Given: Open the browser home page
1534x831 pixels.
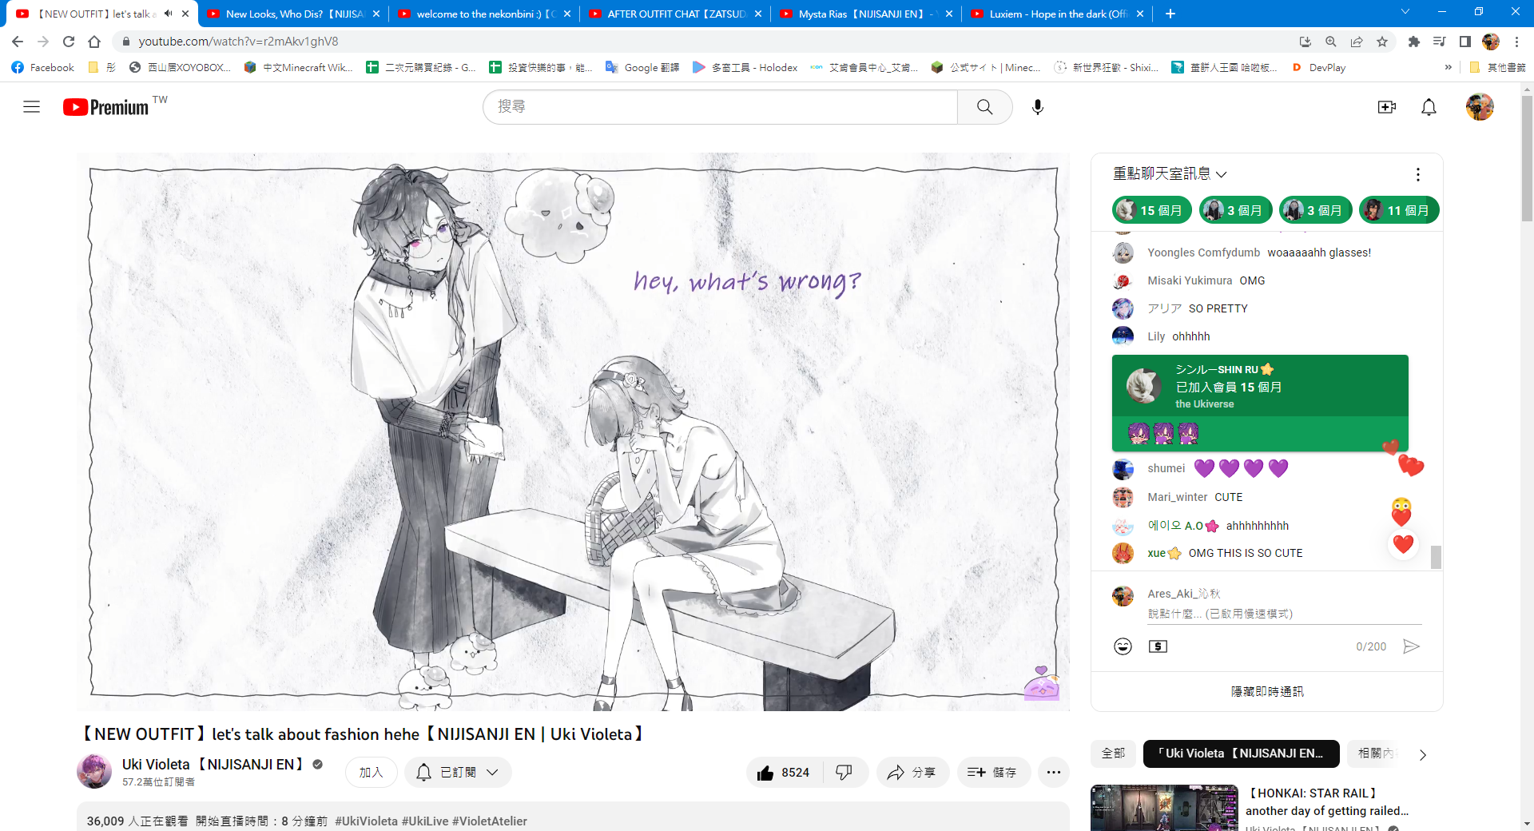Looking at the screenshot, I should (94, 42).
